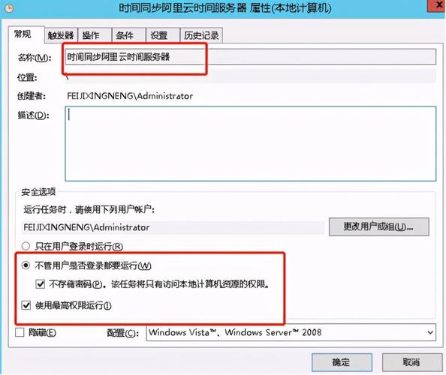The image size is (446, 375).
Task: Switch to the 常规 tab
Action: tap(26, 34)
